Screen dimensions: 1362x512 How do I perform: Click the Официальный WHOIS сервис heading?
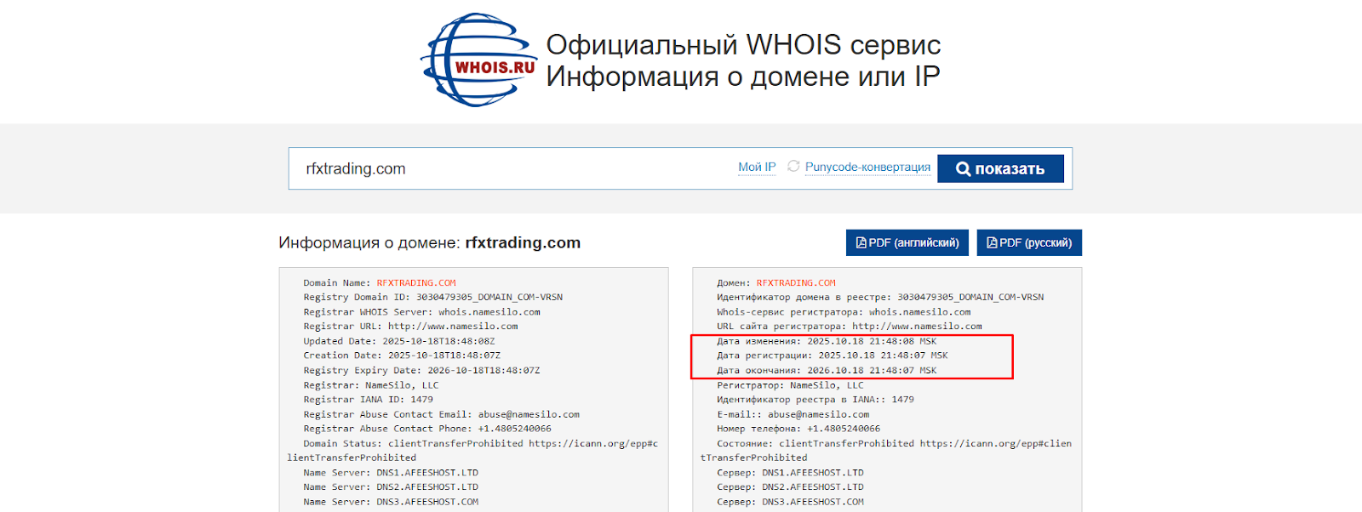(x=743, y=44)
